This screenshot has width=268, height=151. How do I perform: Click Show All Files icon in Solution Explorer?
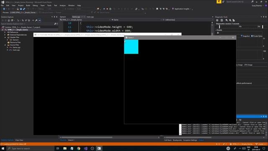pos(29,21)
